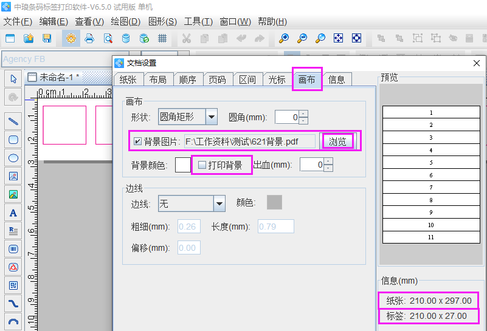This screenshot has width=487, height=331.
Task: Click the 圆角(mm) value field
Action: point(287,117)
